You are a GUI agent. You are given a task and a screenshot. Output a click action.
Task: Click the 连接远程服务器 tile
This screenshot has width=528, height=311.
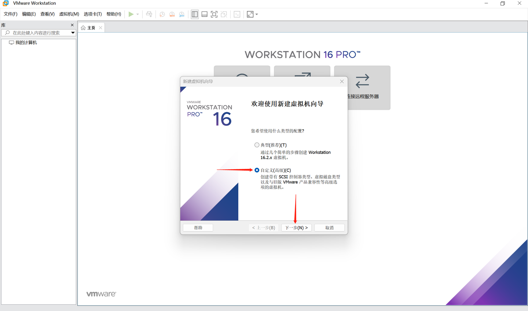pyautogui.click(x=362, y=88)
